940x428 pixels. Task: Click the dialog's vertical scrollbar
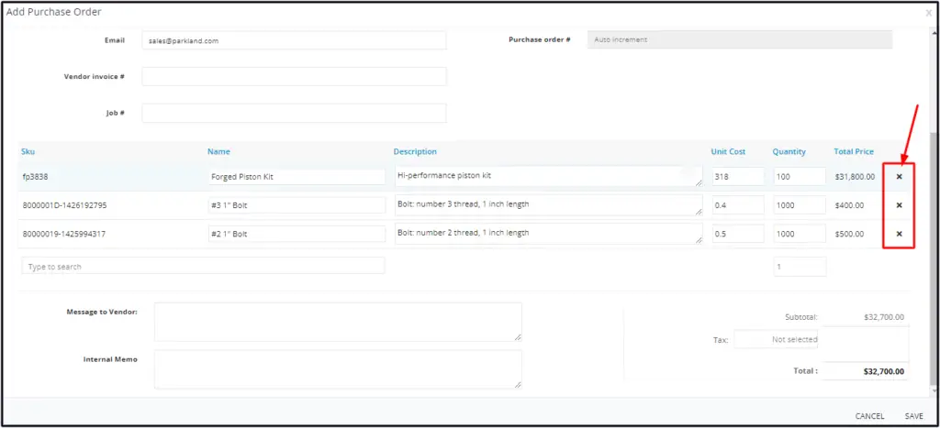[933, 258]
